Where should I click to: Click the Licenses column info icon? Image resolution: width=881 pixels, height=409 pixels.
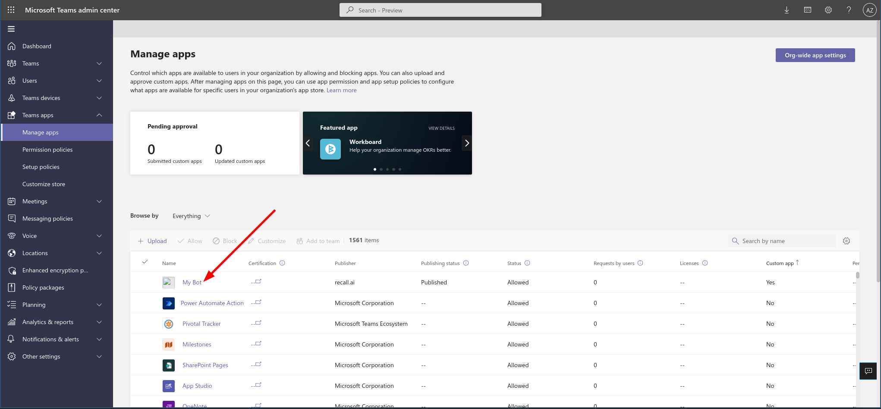[705, 263]
